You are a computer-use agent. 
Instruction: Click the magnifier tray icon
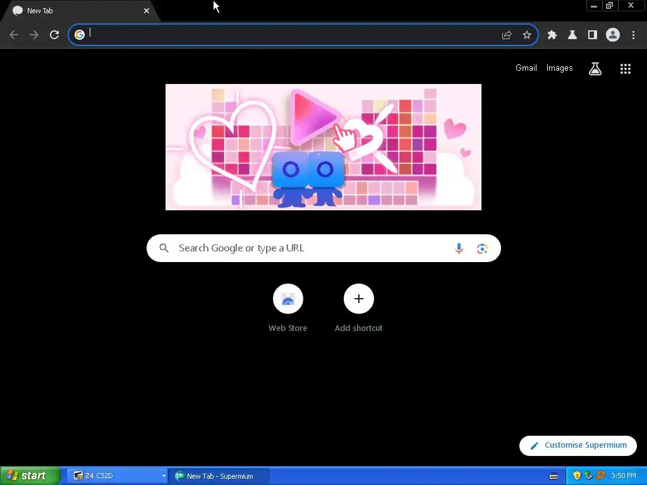coord(600,476)
